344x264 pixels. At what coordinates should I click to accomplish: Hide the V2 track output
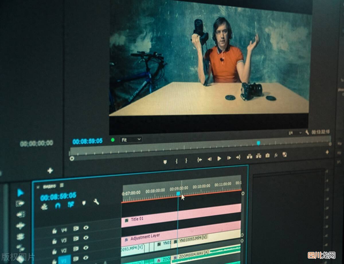click(x=86, y=248)
